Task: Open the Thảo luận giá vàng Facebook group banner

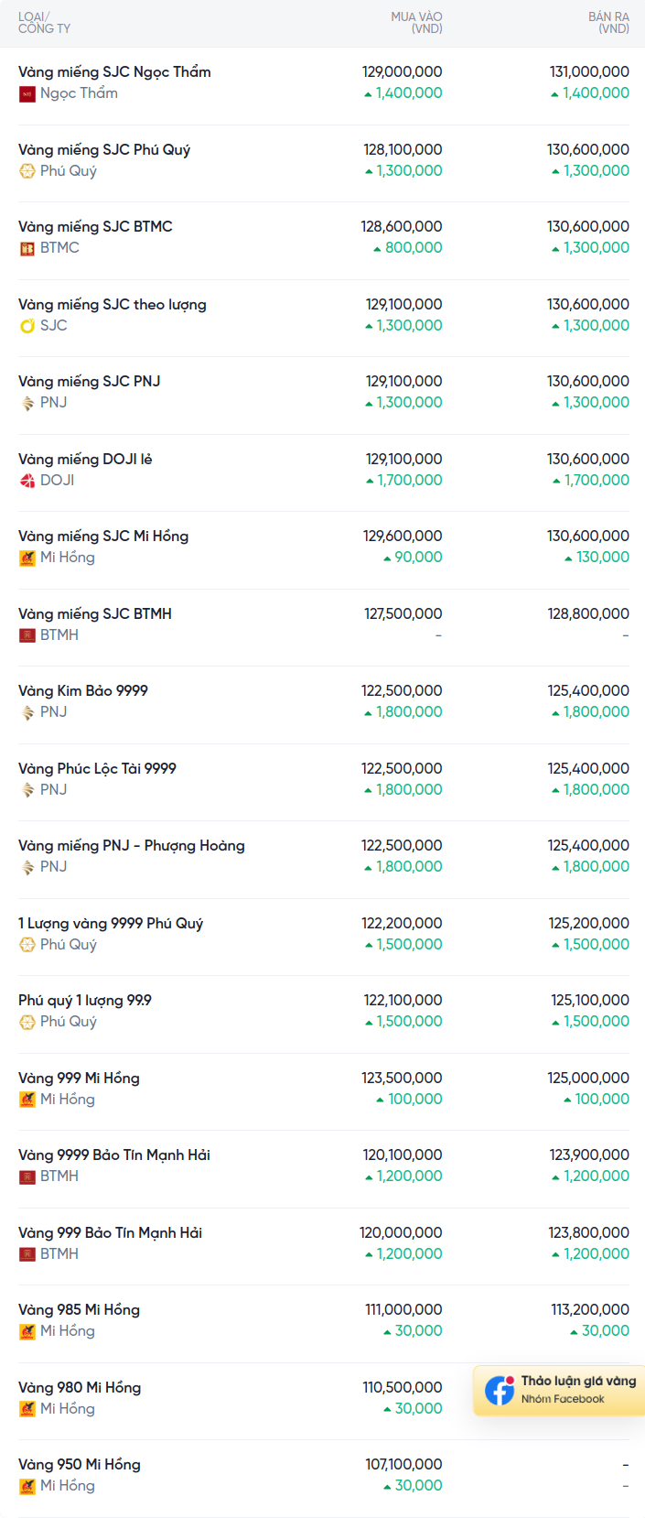Action: (x=559, y=1390)
